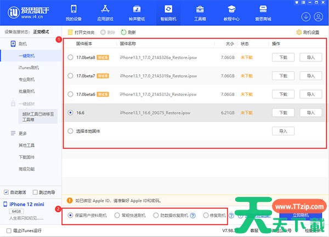Click the help icon beside 防数据恢复刷机
This screenshot has height=237, width=329.
(192, 216)
